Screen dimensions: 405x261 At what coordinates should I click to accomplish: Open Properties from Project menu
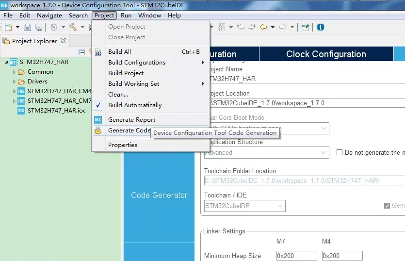(x=151, y=145)
